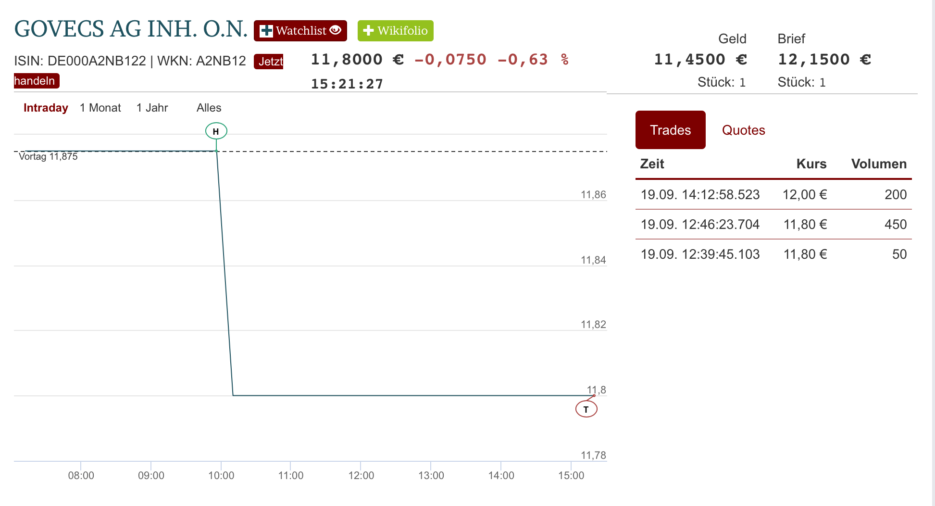
Task: Click the plus icon on Wikifolio button
Action: tap(368, 31)
